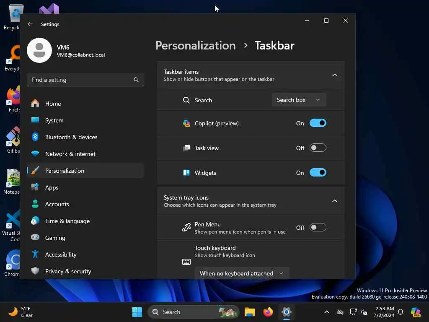Open the When no keyboard attached dropdown

(x=242, y=273)
